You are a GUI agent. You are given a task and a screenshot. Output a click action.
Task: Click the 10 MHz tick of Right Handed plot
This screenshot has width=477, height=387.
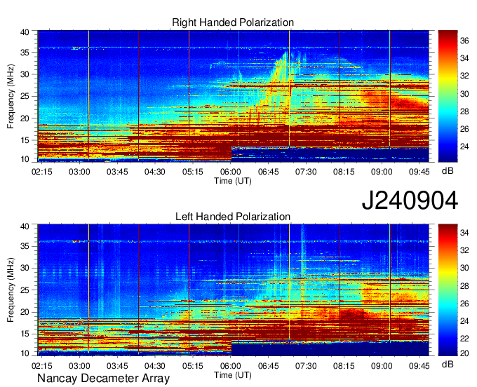click(25, 159)
